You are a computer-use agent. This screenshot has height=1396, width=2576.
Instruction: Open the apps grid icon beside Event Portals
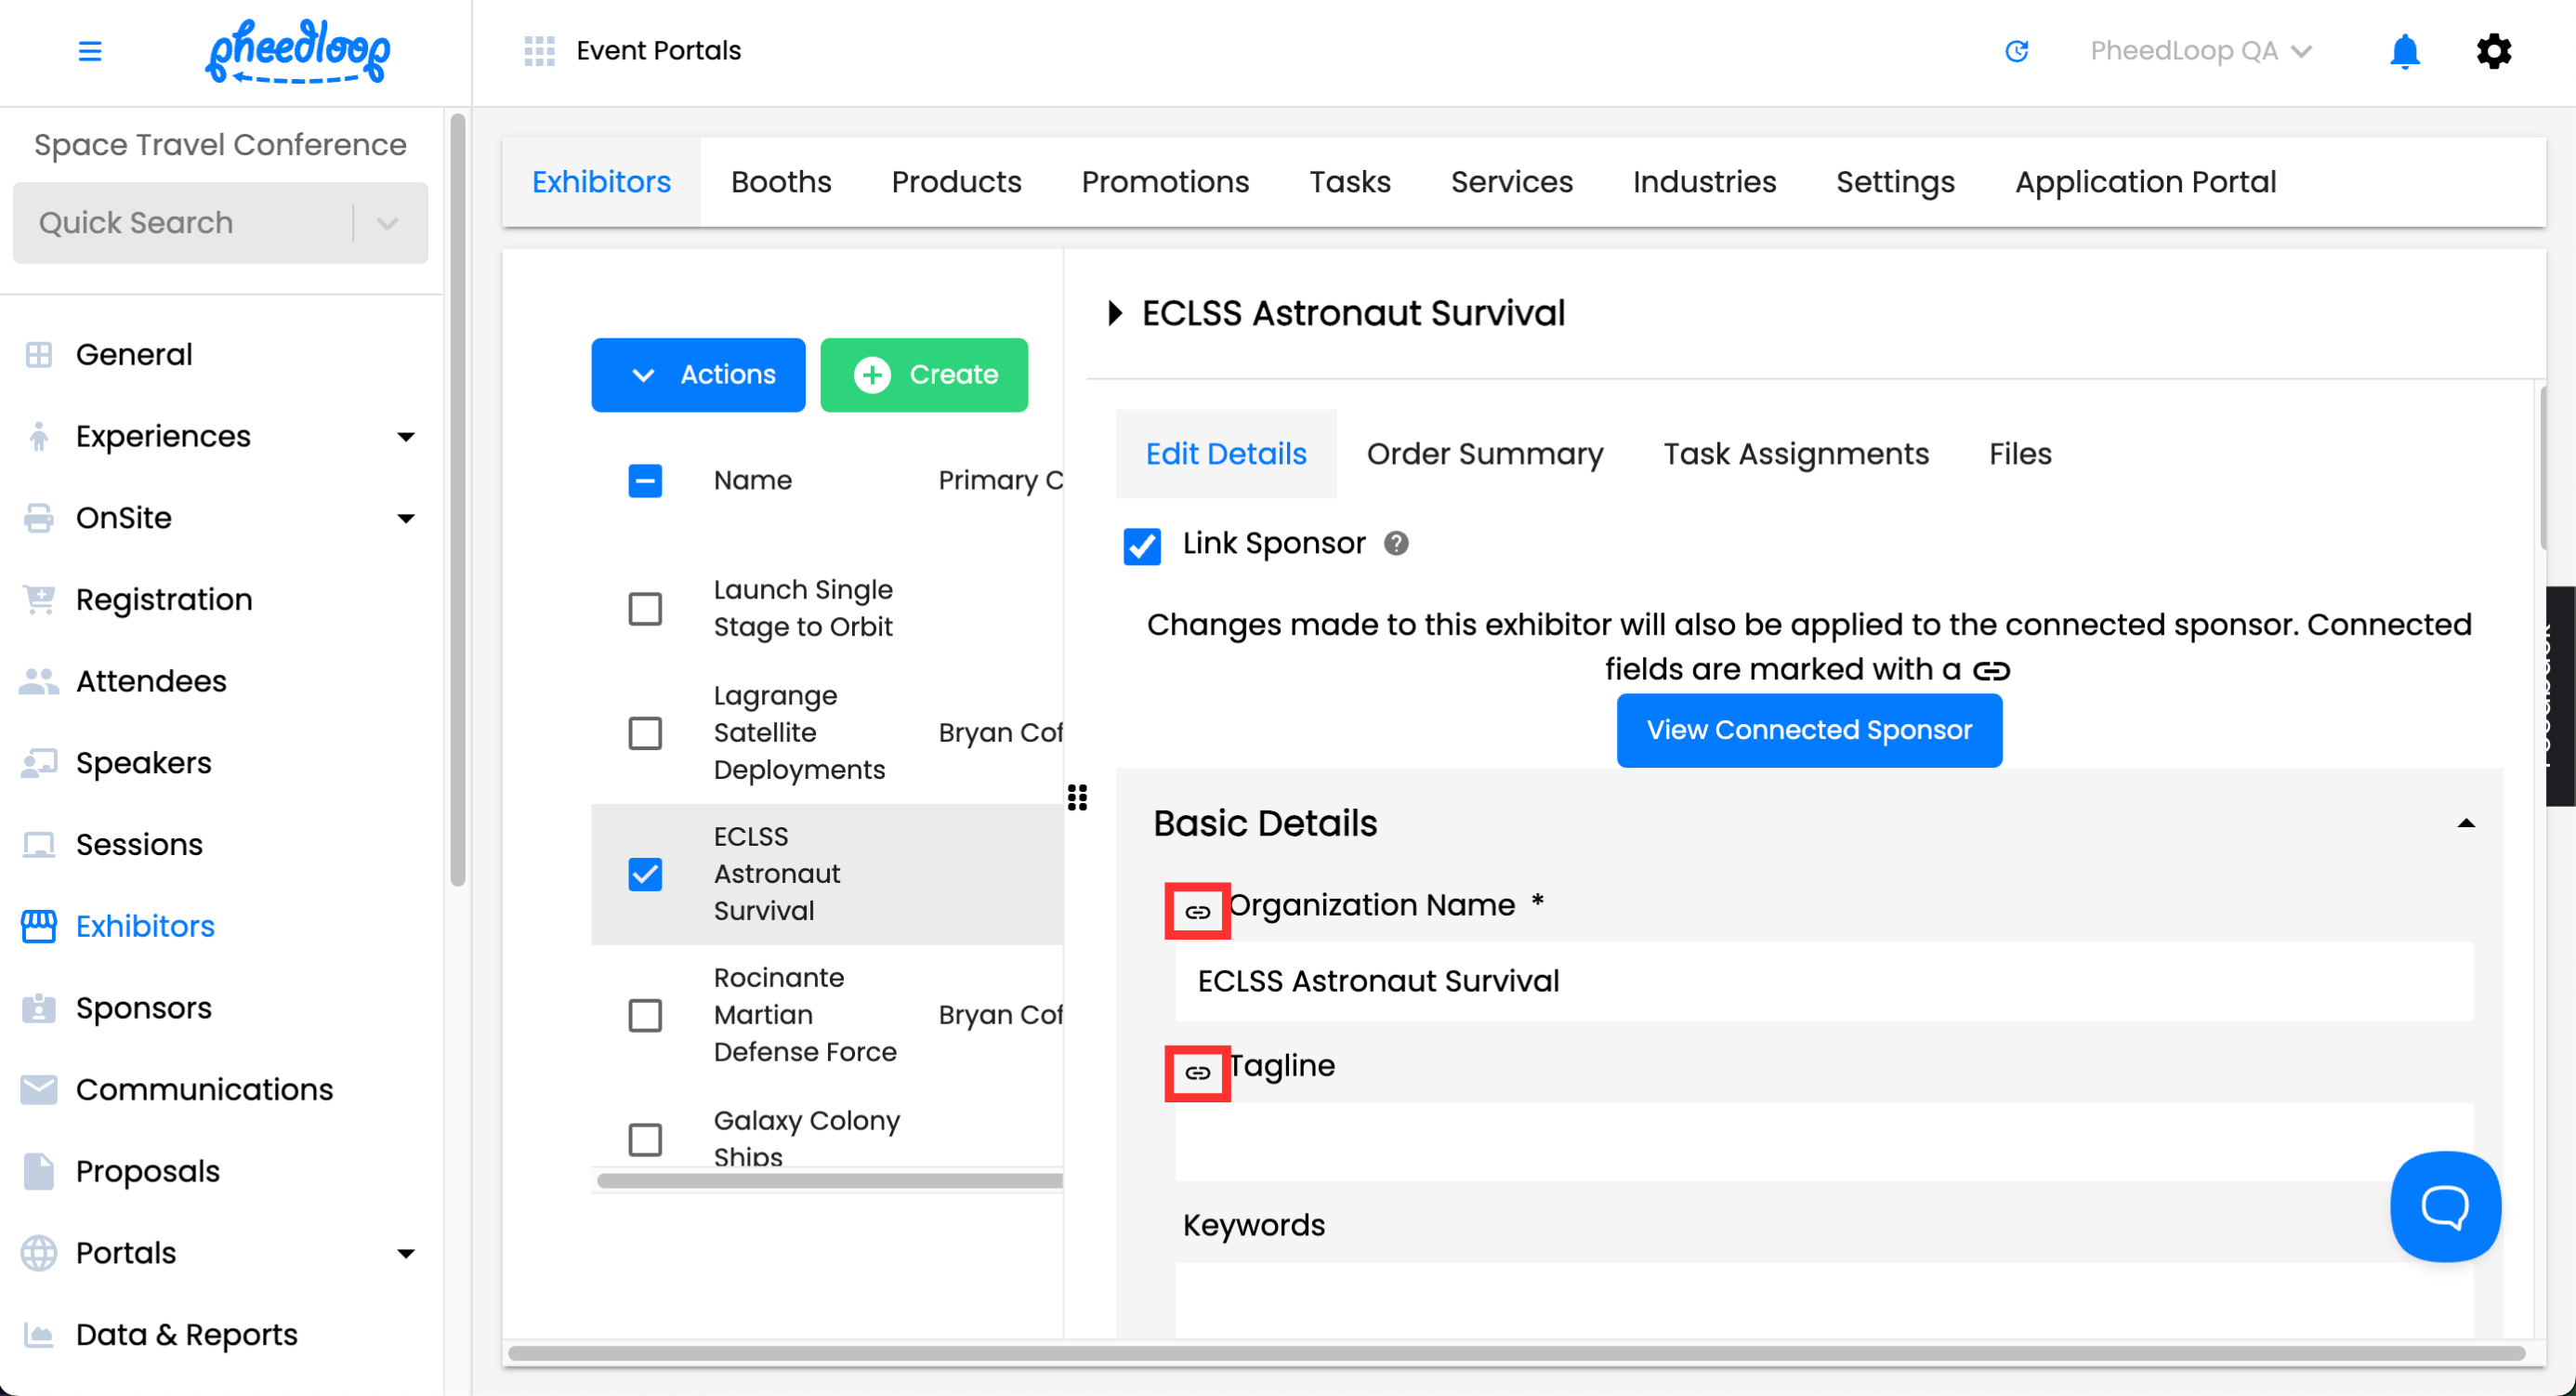(539, 51)
